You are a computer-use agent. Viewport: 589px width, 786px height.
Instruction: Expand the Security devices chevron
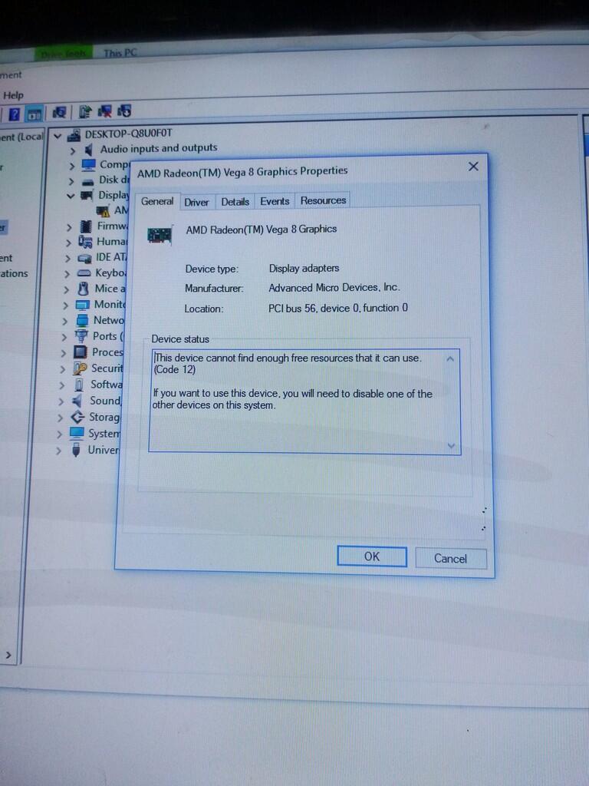(x=63, y=369)
